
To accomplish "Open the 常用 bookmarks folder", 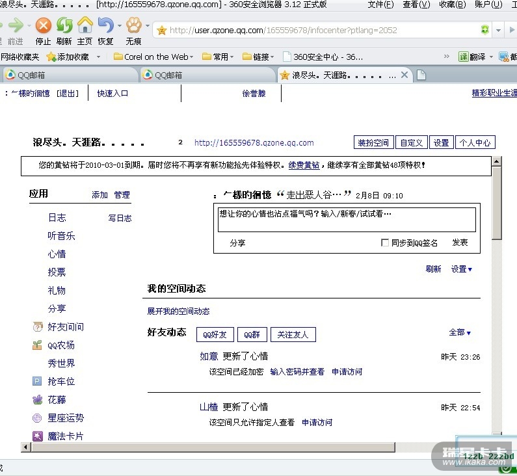I will [218, 57].
